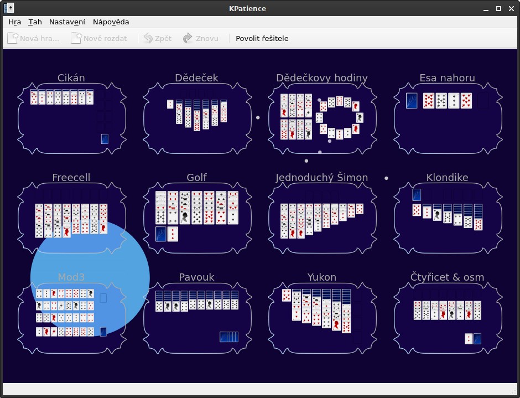Viewport: 520px width, 398px height.
Task: Click the Znovu redo arrow icon
Action: [x=188, y=38]
